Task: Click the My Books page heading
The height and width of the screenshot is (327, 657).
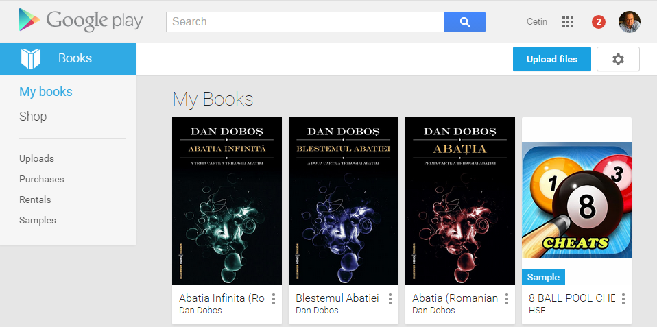Action: 213,99
